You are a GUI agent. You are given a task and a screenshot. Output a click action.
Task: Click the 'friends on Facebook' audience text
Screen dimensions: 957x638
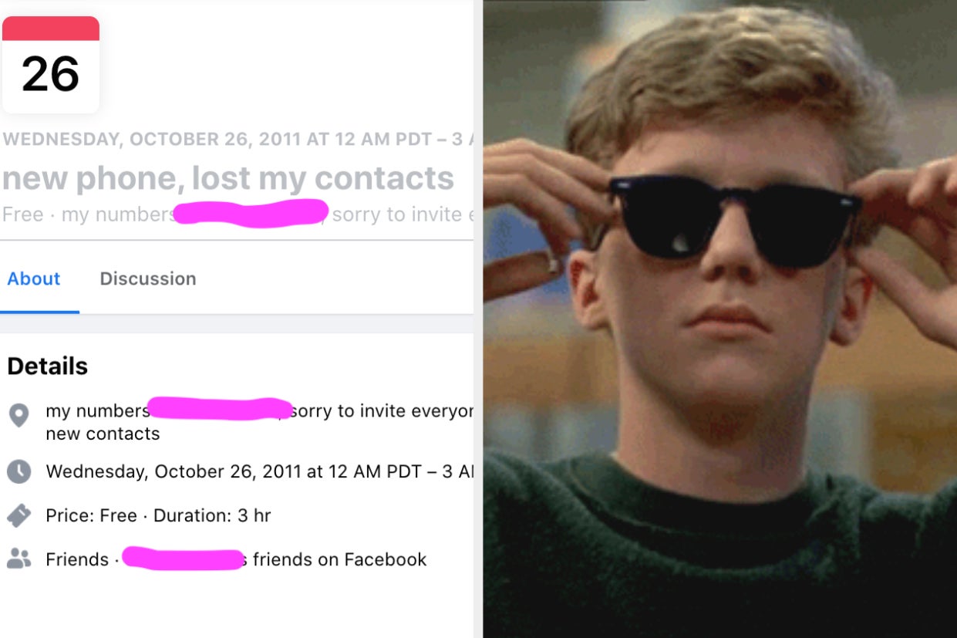click(339, 559)
